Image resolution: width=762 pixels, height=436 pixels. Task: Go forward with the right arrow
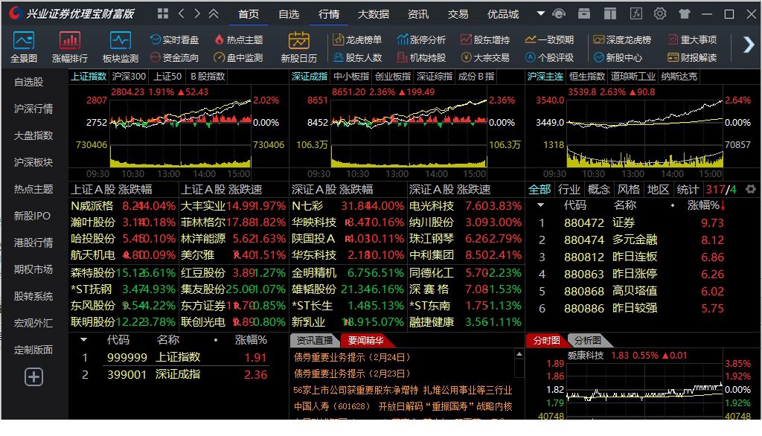click(196, 13)
